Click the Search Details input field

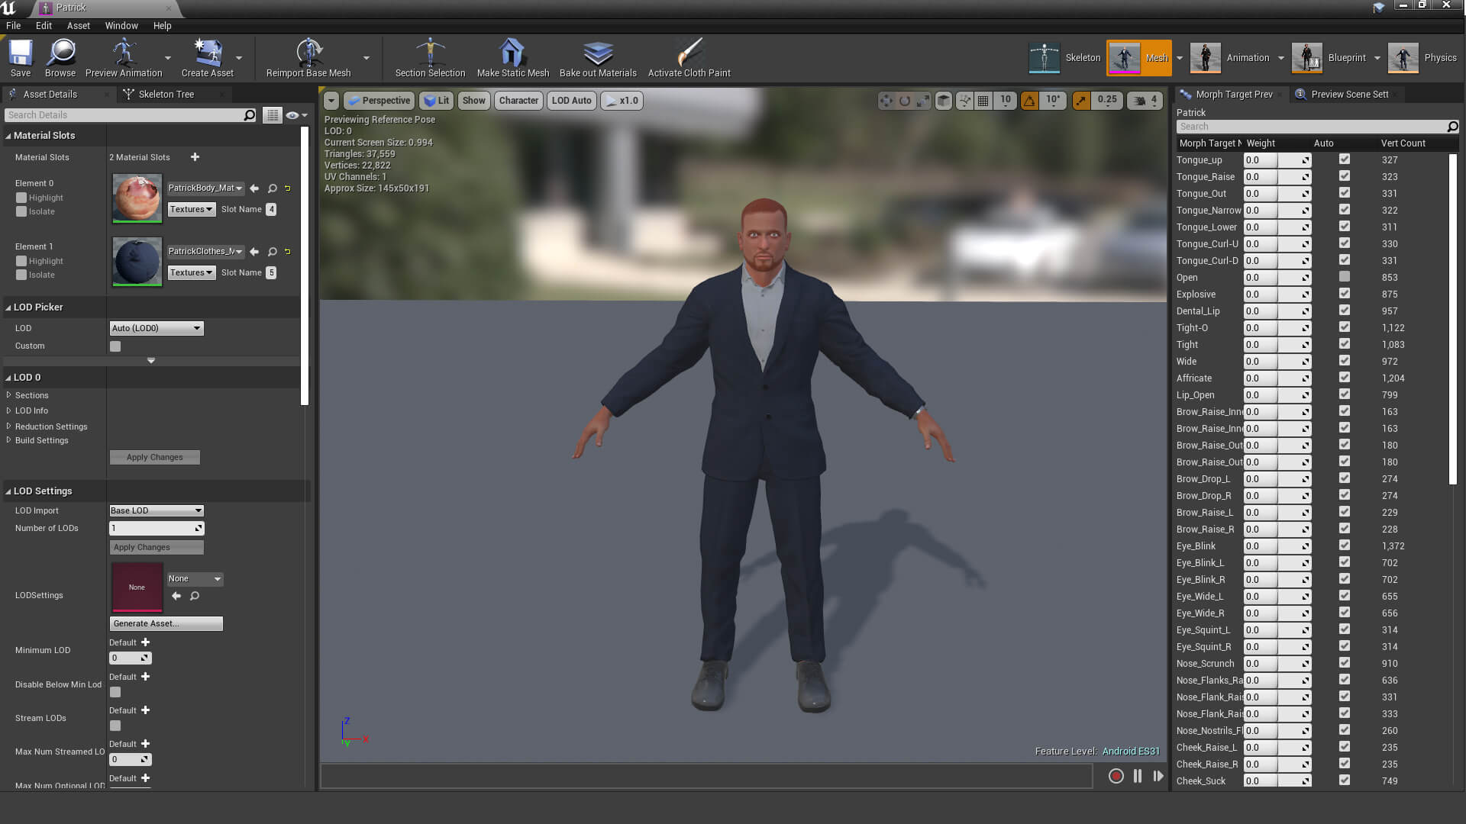click(126, 115)
